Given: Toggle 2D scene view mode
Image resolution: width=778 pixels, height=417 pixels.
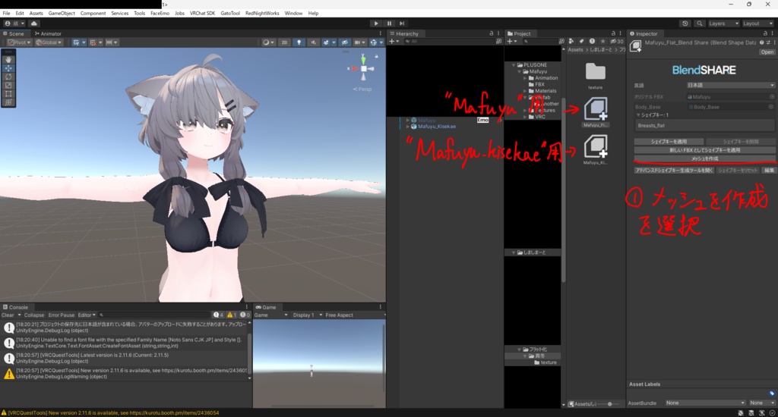Looking at the screenshot, I should click(x=284, y=42).
